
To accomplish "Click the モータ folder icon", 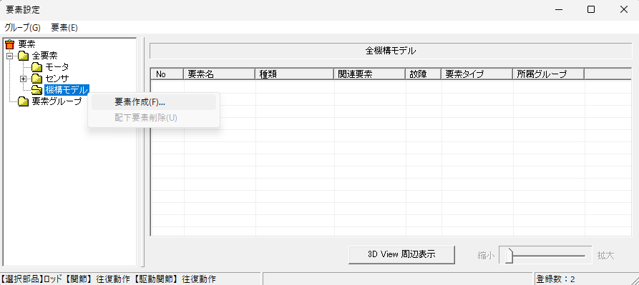I will tap(37, 66).
